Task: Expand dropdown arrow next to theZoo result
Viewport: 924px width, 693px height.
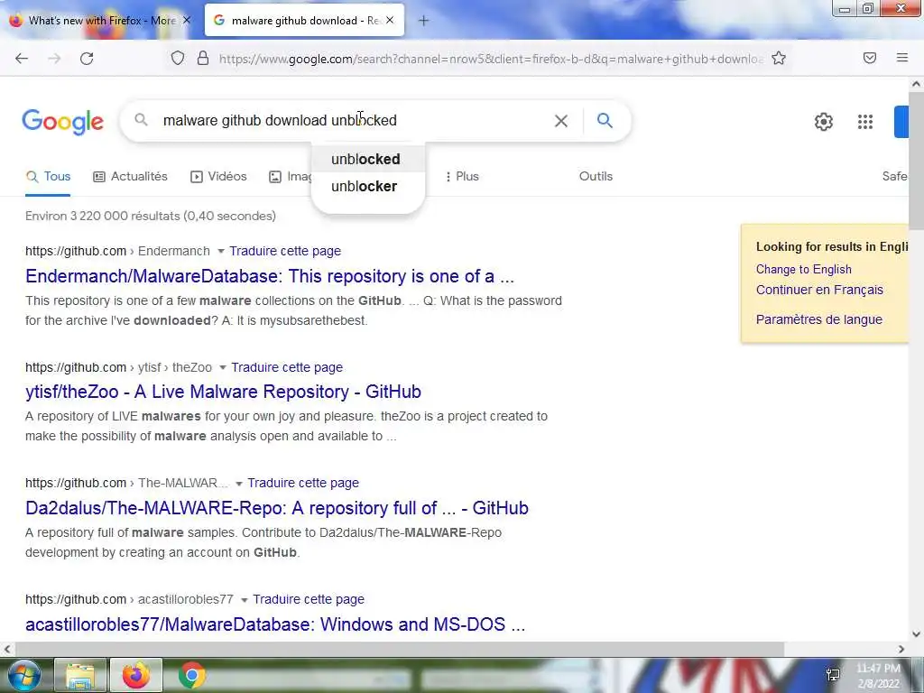Action: 223,368
